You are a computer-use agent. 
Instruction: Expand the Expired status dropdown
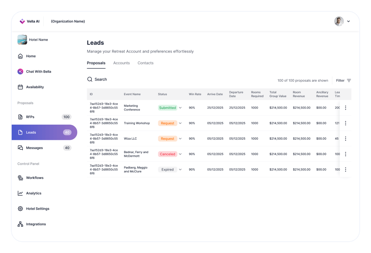180,170
